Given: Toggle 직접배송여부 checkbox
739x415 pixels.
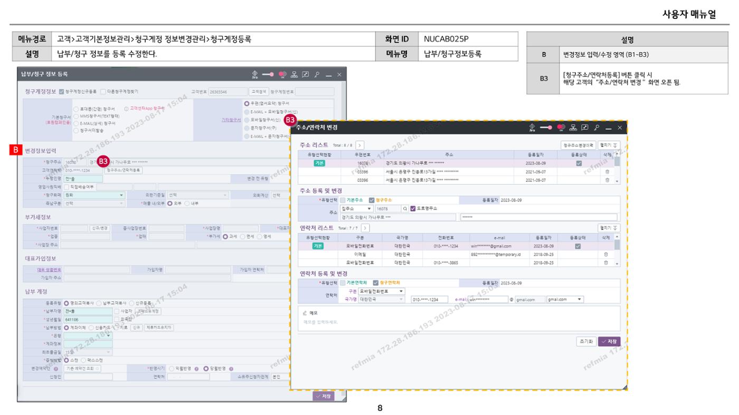Looking at the screenshot, I should pyautogui.click(x=67, y=186).
